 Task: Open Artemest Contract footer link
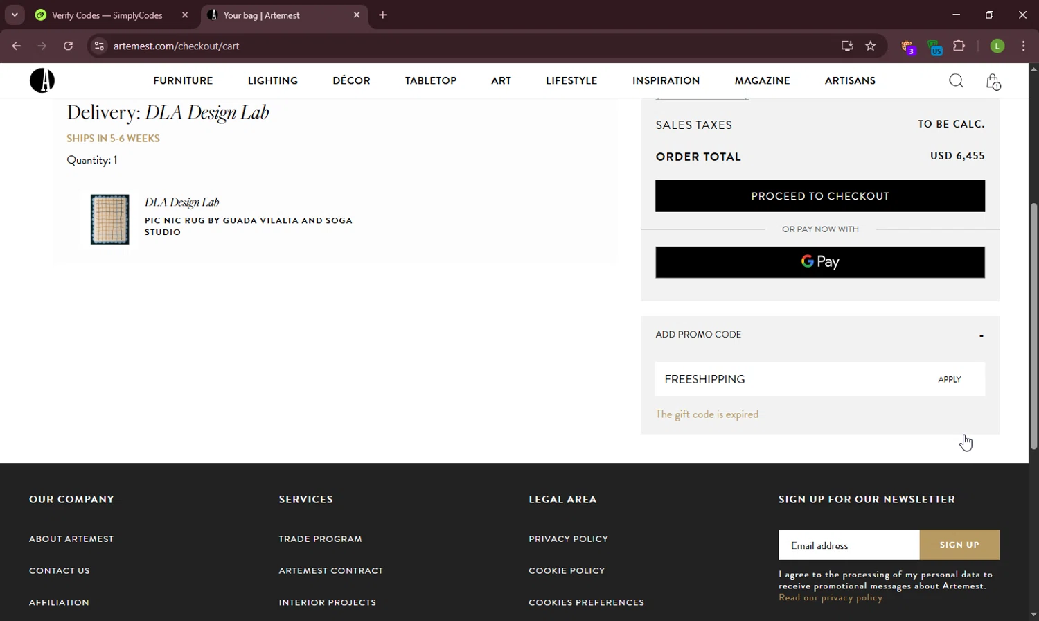click(330, 570)
